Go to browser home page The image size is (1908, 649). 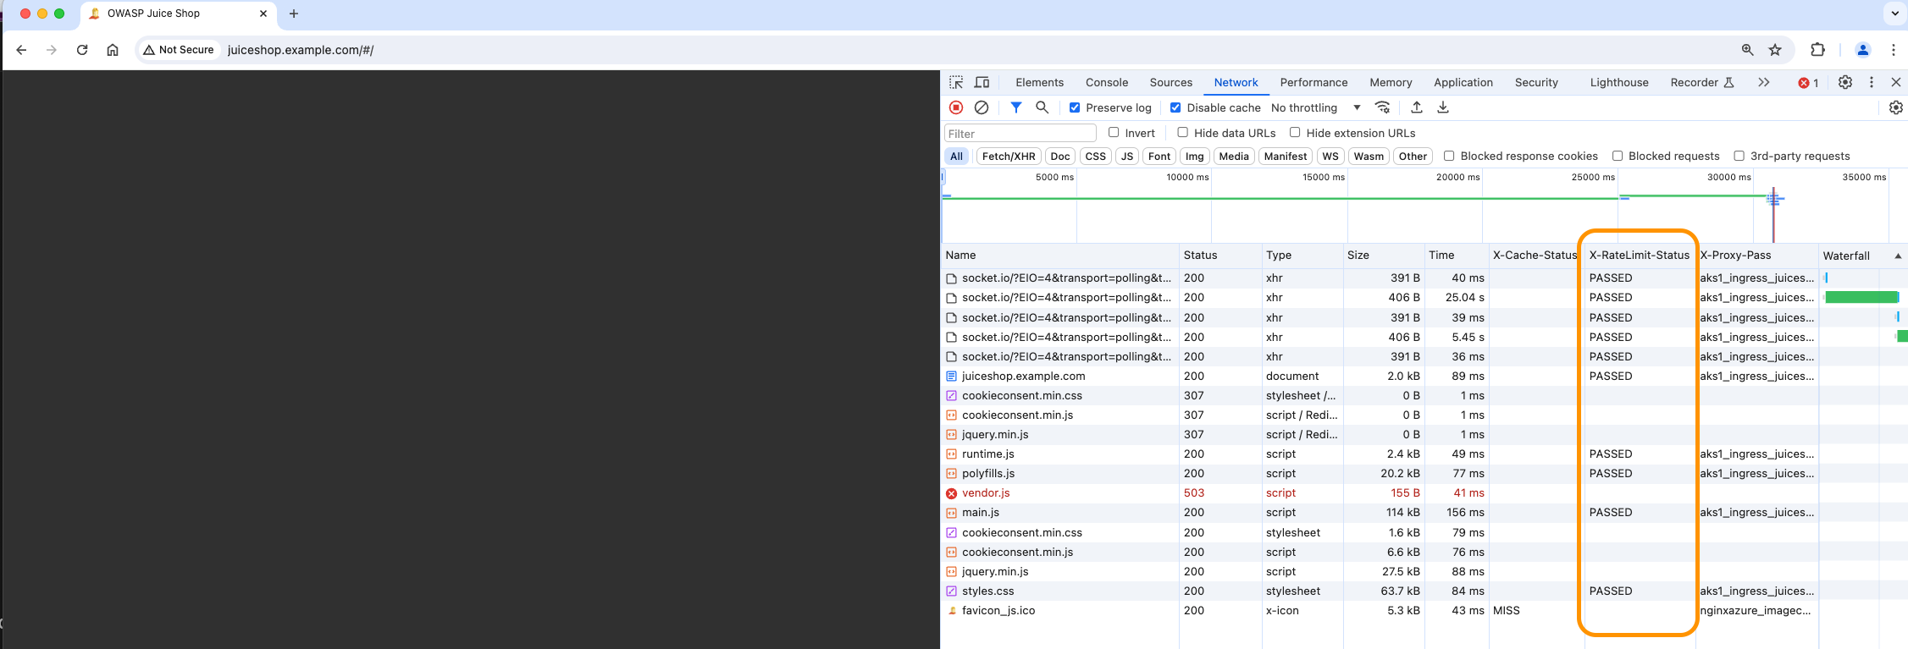click(x=113, y=50)
